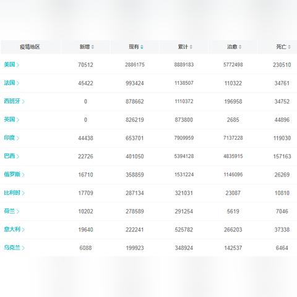Expand the 荷兰 row chevron
The image size is (297, 297).
point(18,212)
